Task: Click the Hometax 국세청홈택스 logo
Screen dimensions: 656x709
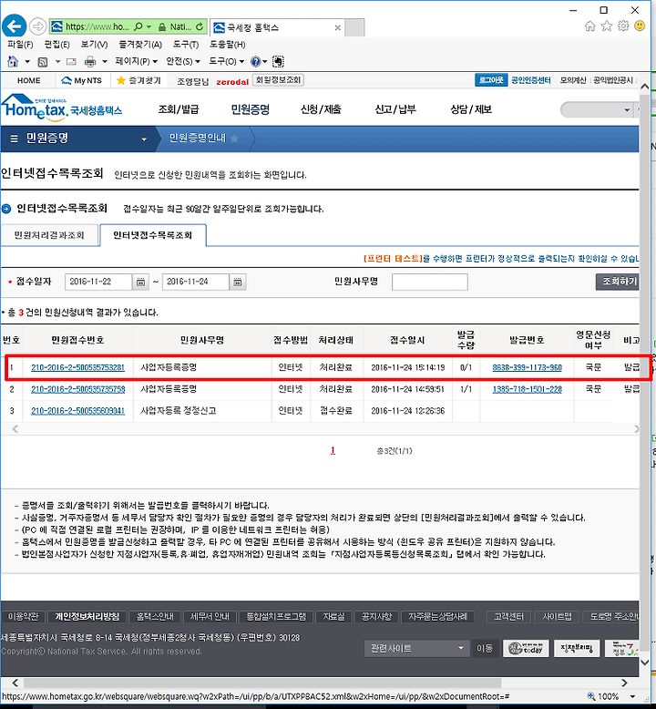Action: (x=61, y=108)
